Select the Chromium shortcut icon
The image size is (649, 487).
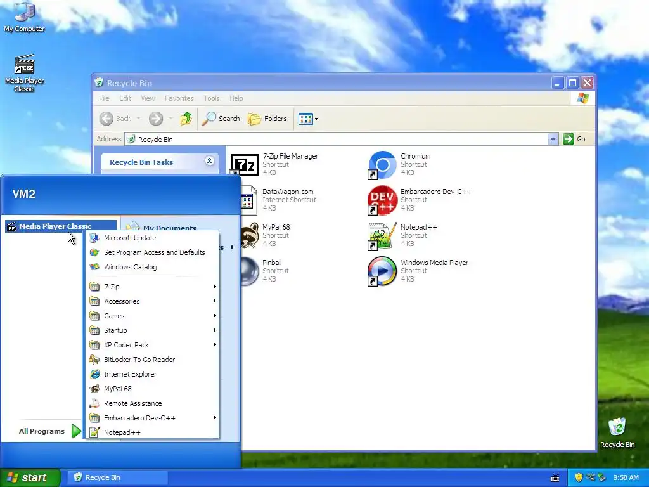382,165
